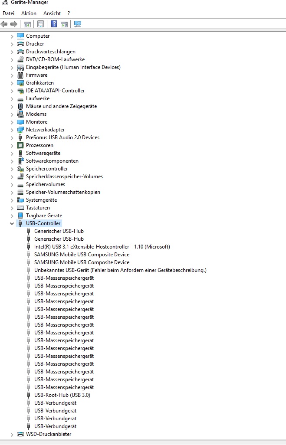
Task: Select the last USB-Massenspeichergerät entry
Action: point(64,387)
